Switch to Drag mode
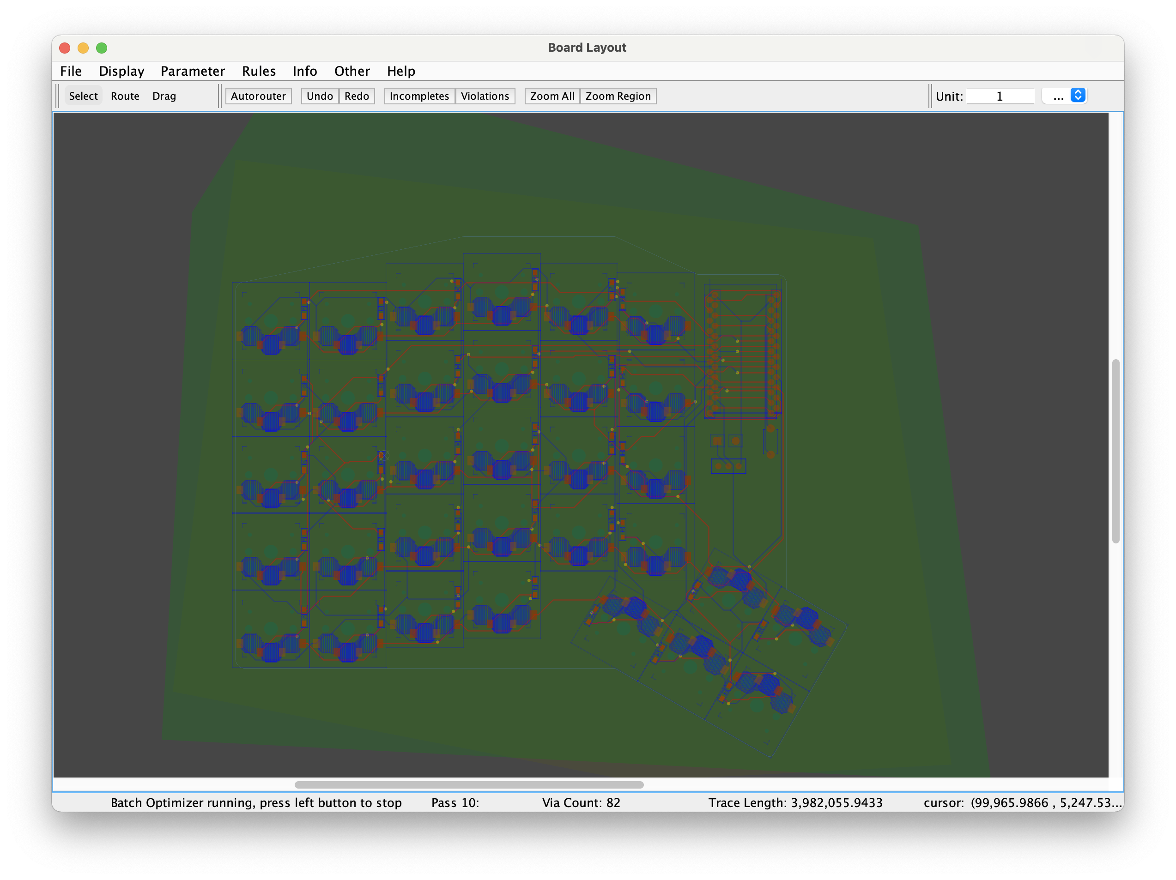Screen dimensions: 1176x880 pos(164,96)
